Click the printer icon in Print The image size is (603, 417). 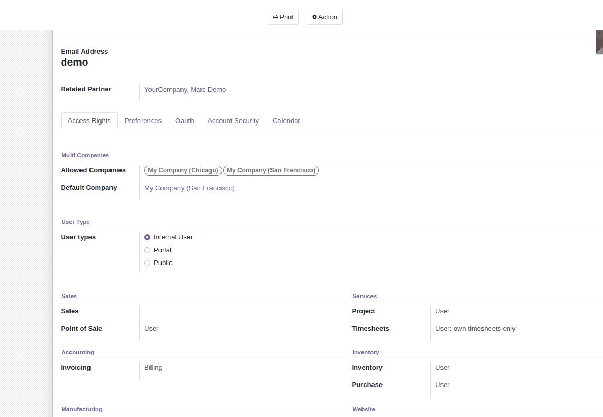click(x=275, y=17)
